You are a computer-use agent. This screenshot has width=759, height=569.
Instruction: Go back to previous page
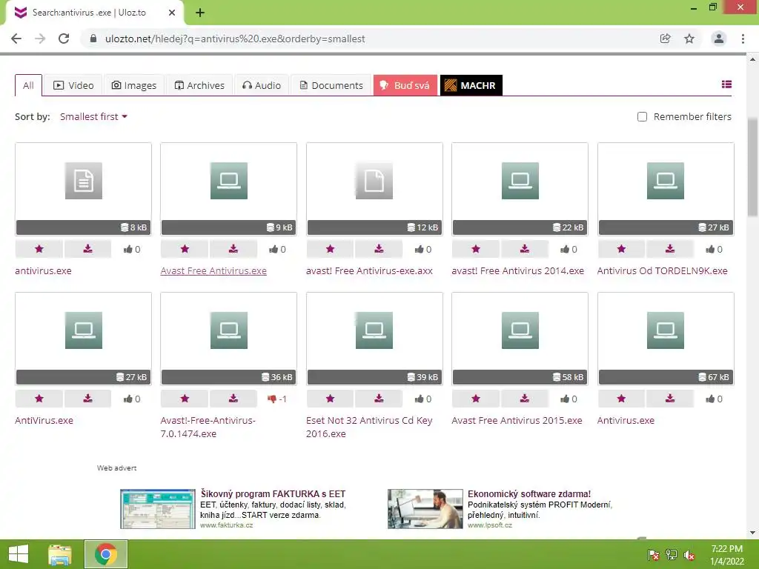(x=16, y=39)
